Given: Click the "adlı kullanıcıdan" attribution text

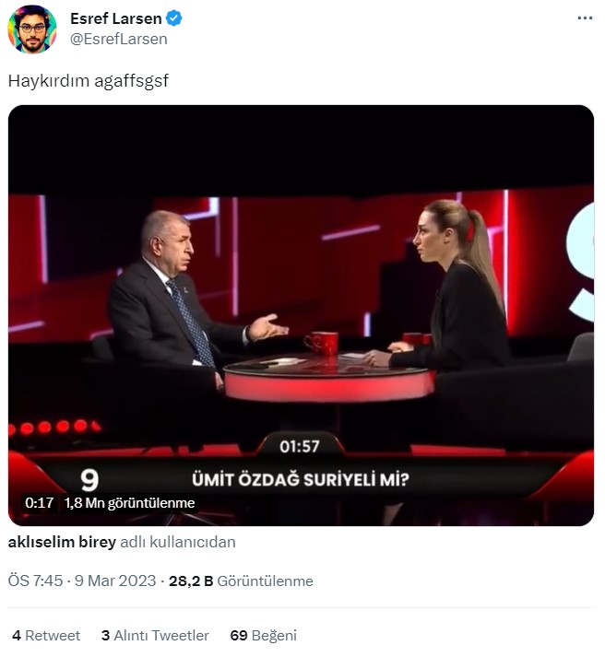Looking at the screenshot, I should point(178,542).
